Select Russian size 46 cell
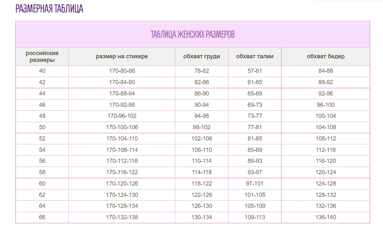 (x=42, y=105)
